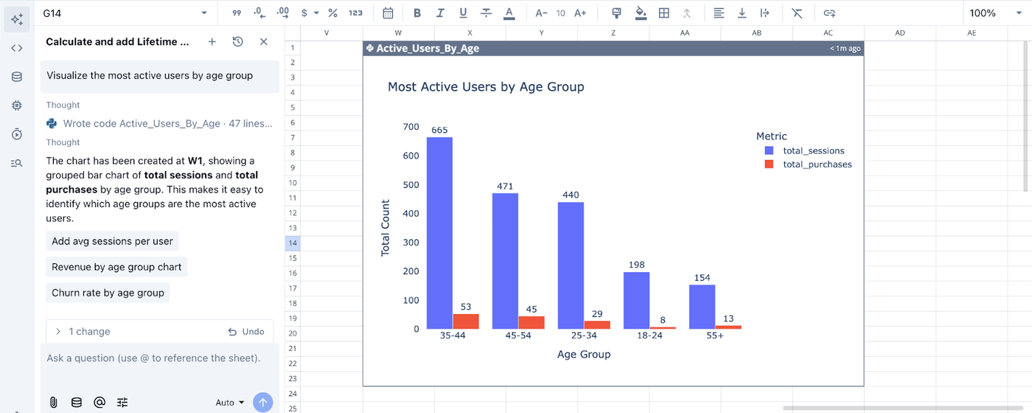Open the Auto model dropdown
Screen dimensions: 1032x413
(230, 403)
